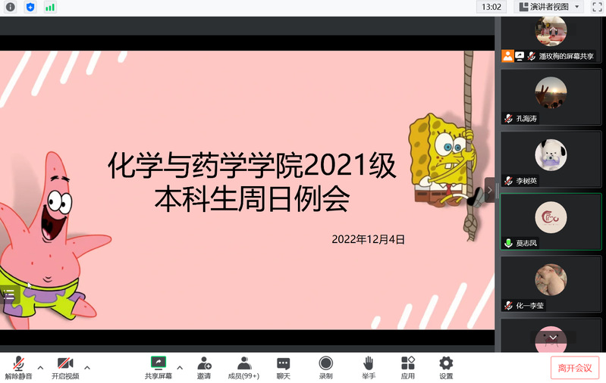Open the 成员(99+) member list
This screenshot has height=383, width=606.
point(243,369)
